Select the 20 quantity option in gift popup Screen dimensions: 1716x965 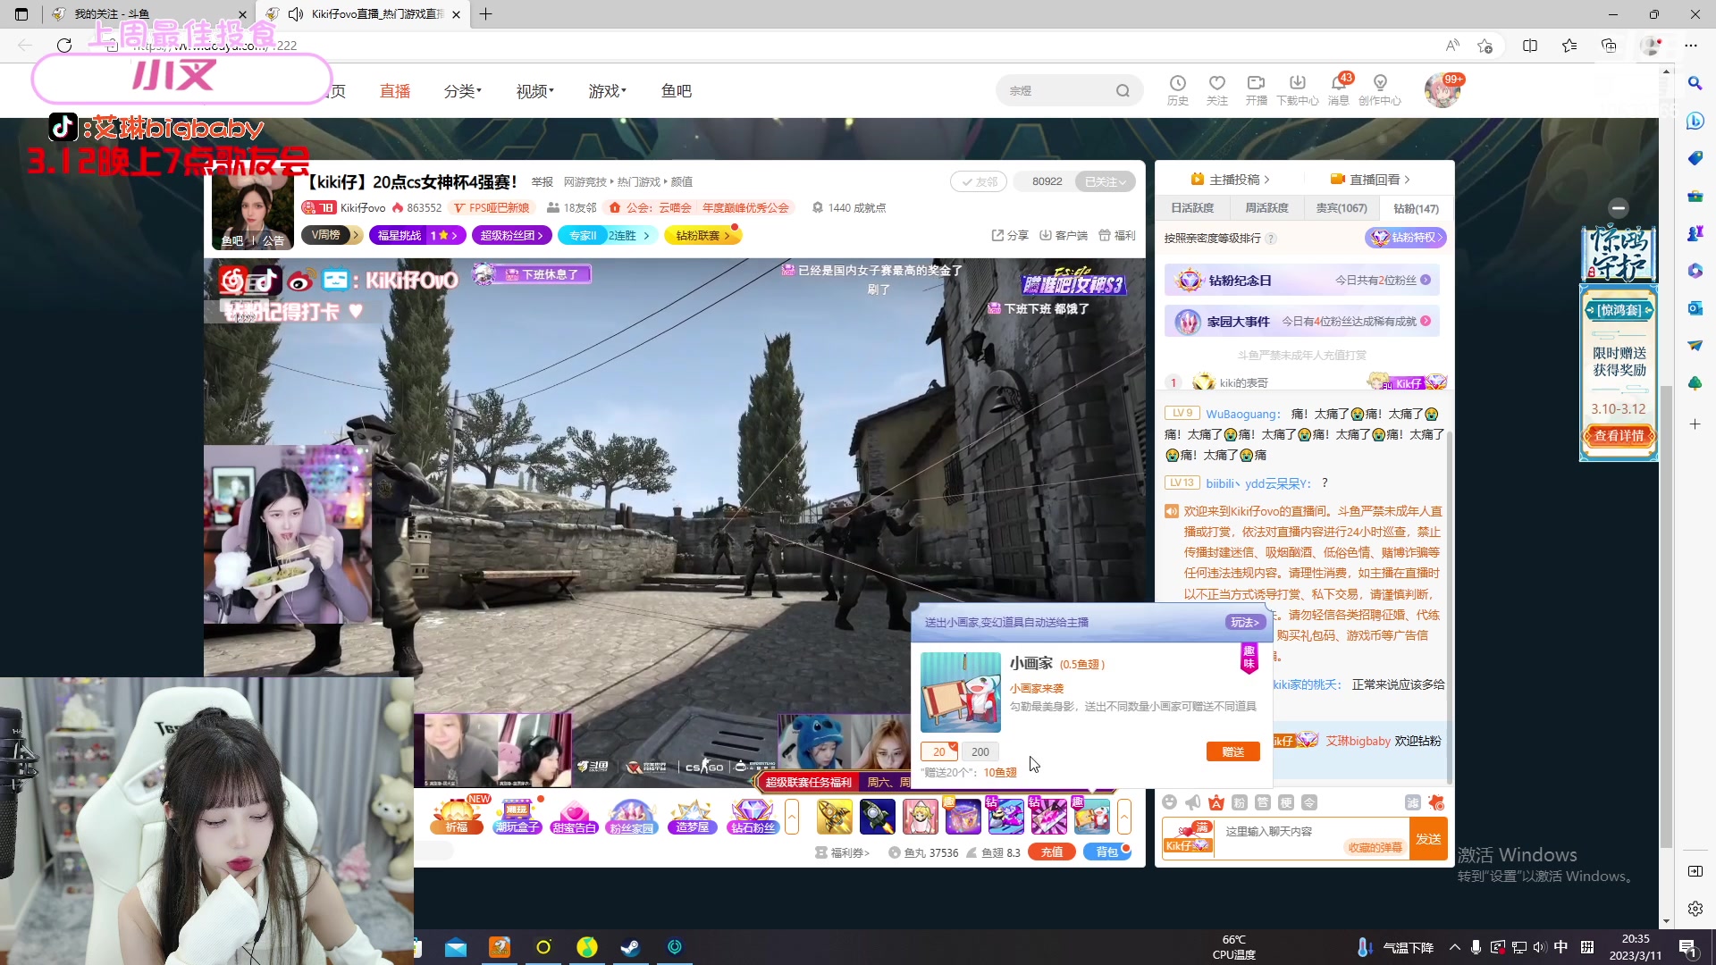(939, 751)
